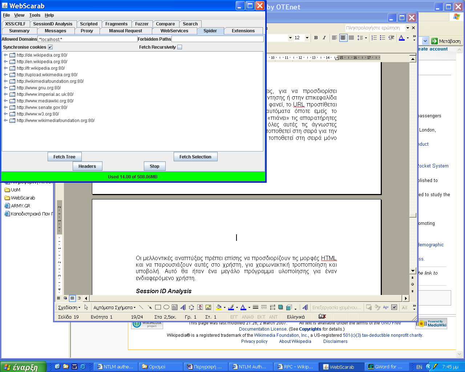Switch to the Proxy tab
This screenshot has width=465, height=372.
click(87, 31)
